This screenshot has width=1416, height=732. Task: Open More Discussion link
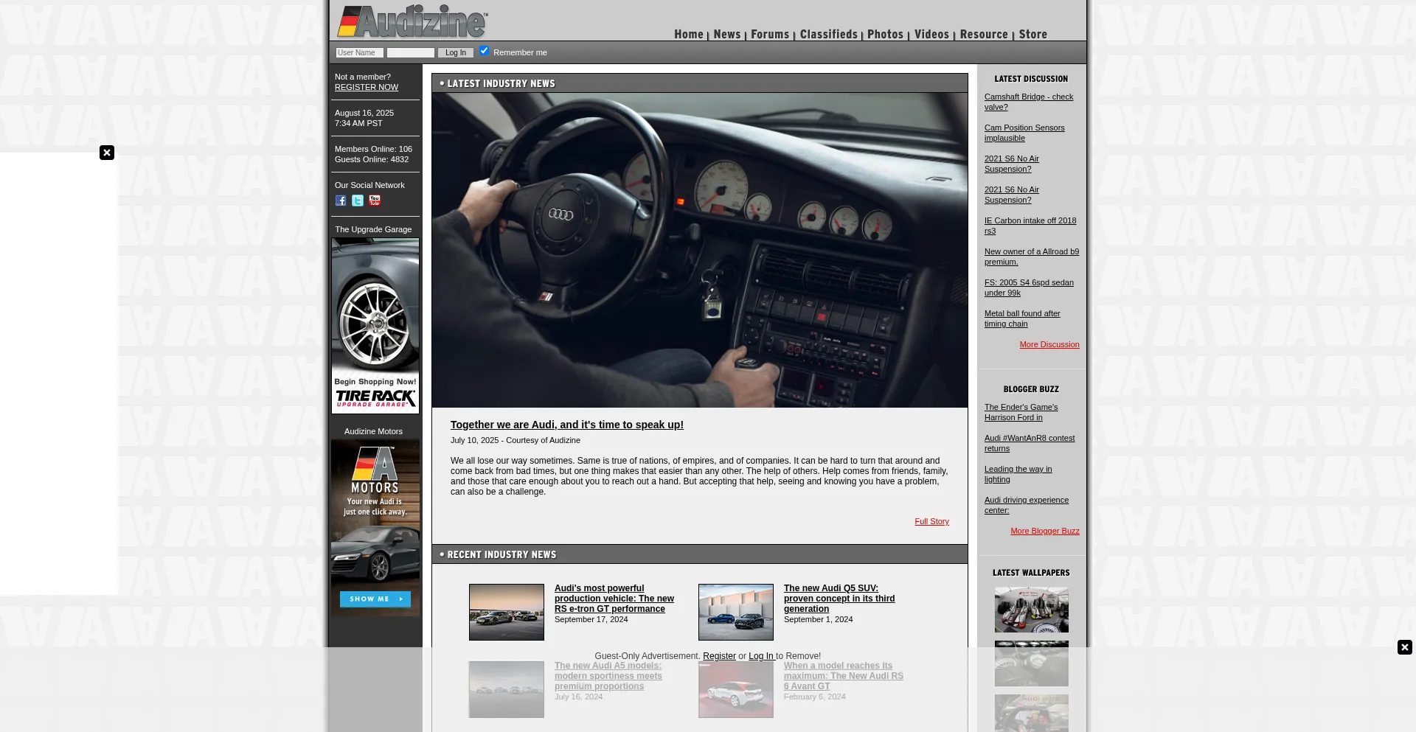(x=1049, y=344)
